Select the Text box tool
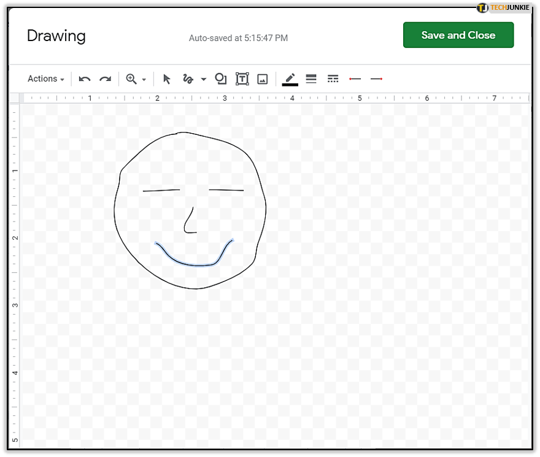This screenshot has height=457, width=540. (x=242, y=79)
